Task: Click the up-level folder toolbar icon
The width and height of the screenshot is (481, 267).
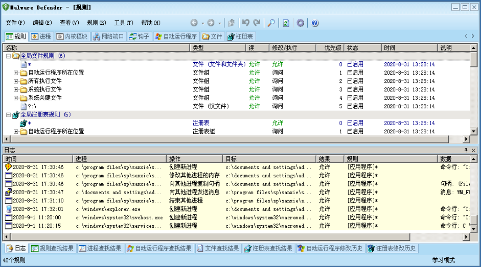Action: tap(231, 23)
